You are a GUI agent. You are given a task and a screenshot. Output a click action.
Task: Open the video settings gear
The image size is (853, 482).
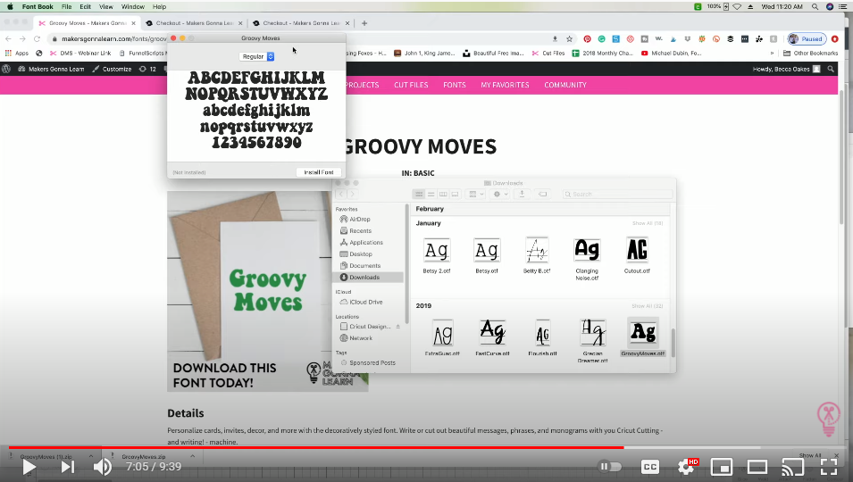point(685,467)
